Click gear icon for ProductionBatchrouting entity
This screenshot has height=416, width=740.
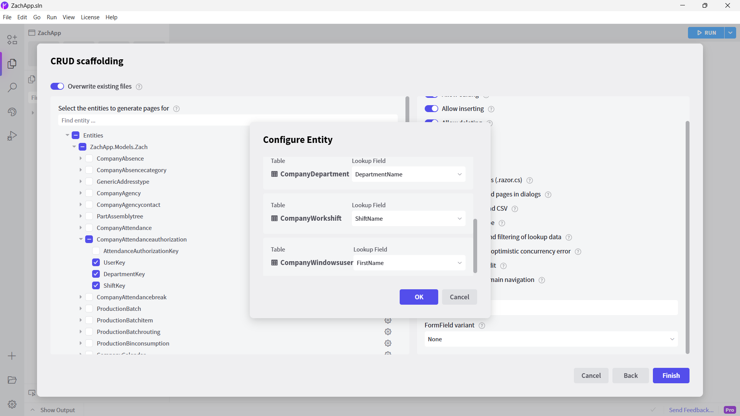point(388,332)
